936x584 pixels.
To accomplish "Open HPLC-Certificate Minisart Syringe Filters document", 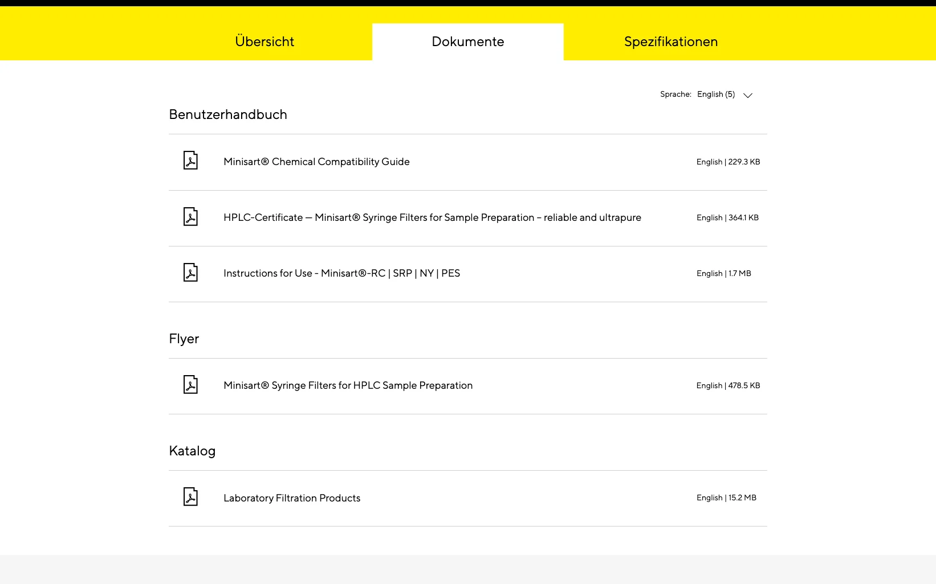I will pyautogui.click(x=432, y=217).
